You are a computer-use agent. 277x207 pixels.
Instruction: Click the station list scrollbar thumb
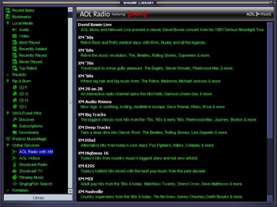point(270,83)
